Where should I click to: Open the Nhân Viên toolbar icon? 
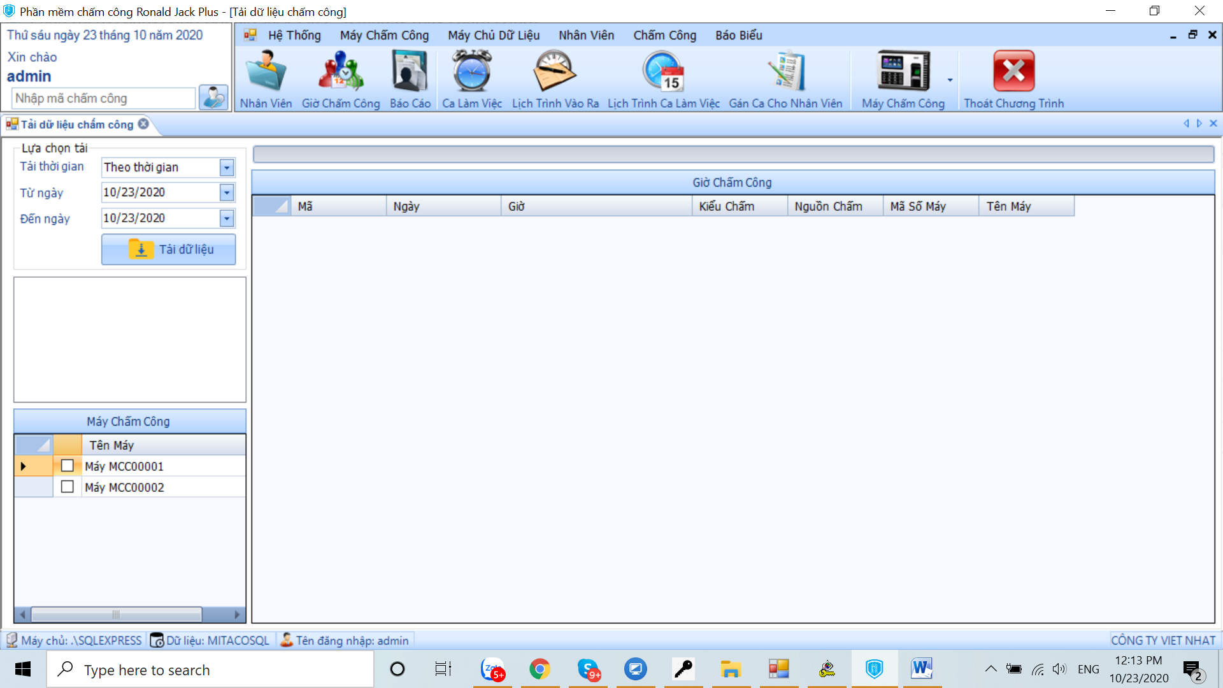pos(266,72)
